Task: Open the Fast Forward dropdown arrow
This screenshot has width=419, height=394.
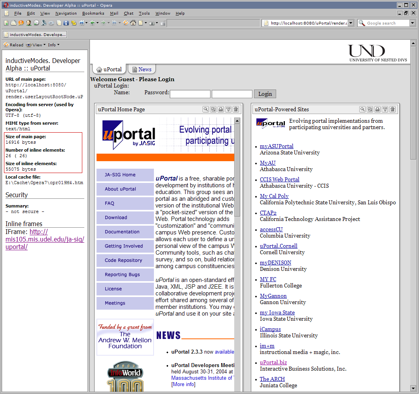Action: tap(119, 23)
